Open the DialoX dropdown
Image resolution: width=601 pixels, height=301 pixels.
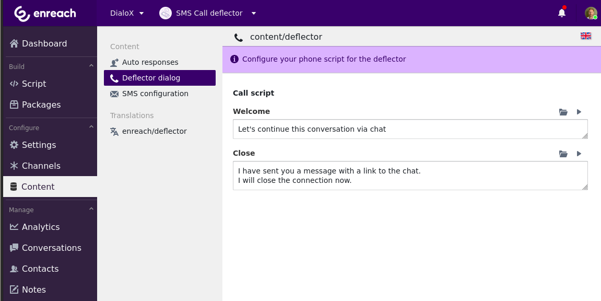(x=127, y=13)
